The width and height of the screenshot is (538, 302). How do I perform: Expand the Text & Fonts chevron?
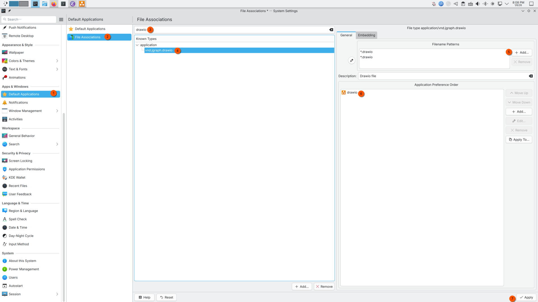click(57, 69)
